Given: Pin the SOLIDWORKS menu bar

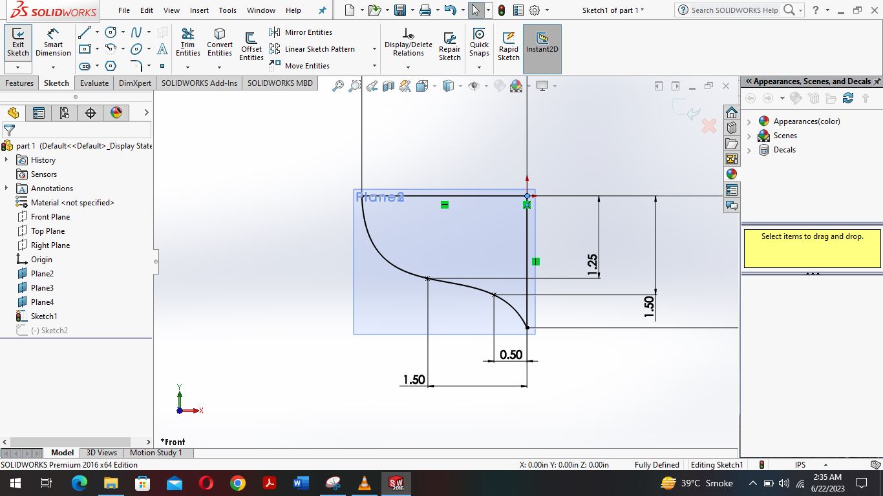Looking at the screenshot, I should pos(323,10).
